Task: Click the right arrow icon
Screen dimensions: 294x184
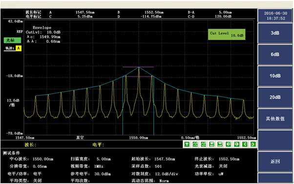Action: tap(236, 144)
